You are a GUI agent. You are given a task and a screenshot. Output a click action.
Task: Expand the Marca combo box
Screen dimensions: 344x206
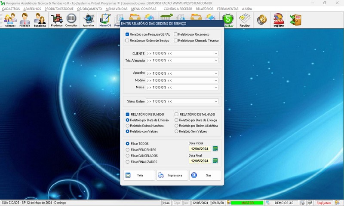coord(216,88)
